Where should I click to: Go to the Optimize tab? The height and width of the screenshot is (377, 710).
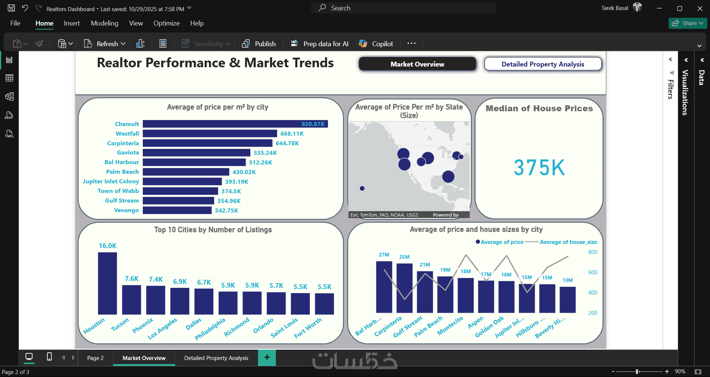click(x=166, y=23)
